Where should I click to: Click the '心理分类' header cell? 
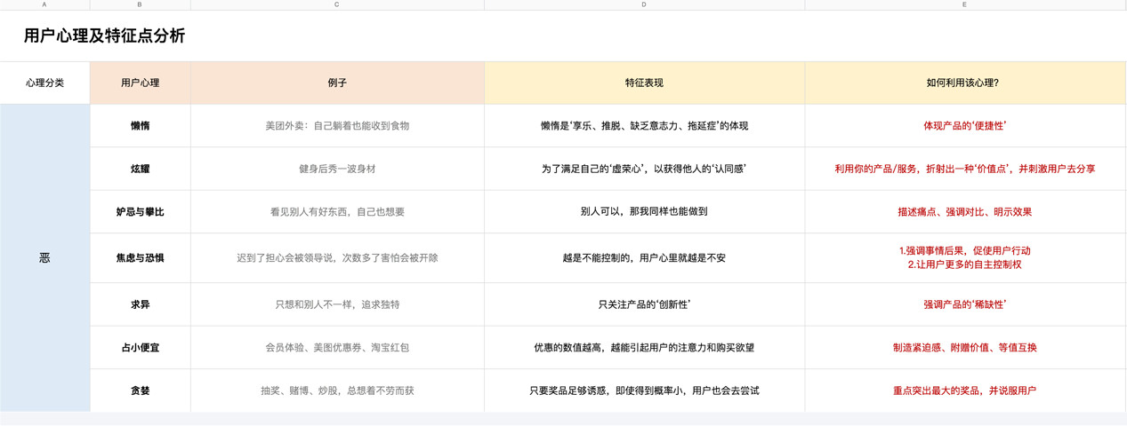44,83
